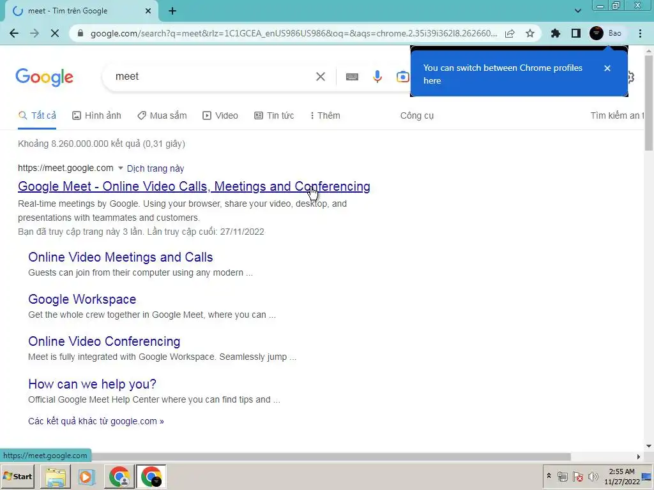This screenshot has height=490, width=654.
Task: Switch to the 'Video' results tab
Action: (220, 115)
